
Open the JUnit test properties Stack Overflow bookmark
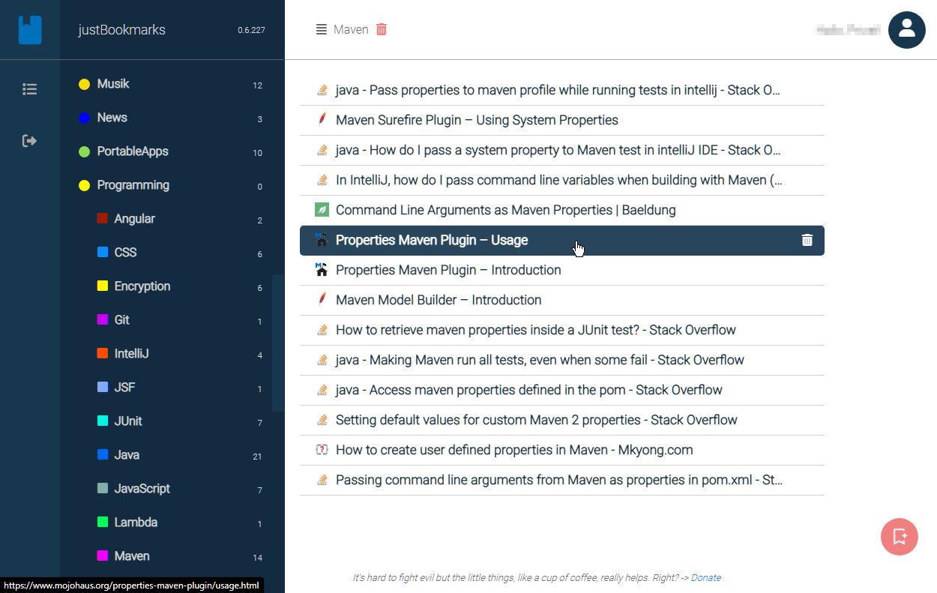point(535,330)
